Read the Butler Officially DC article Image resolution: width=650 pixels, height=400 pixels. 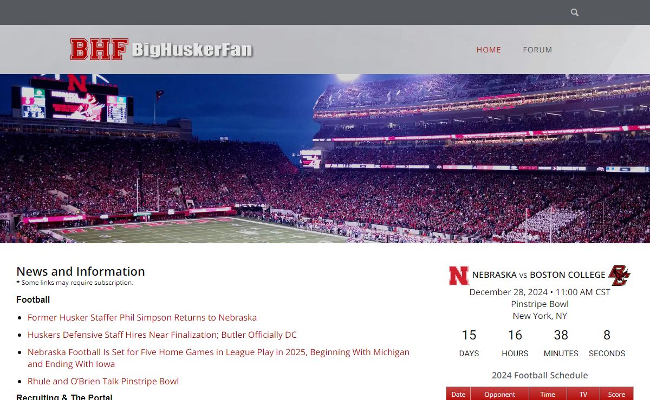point(162,335)
